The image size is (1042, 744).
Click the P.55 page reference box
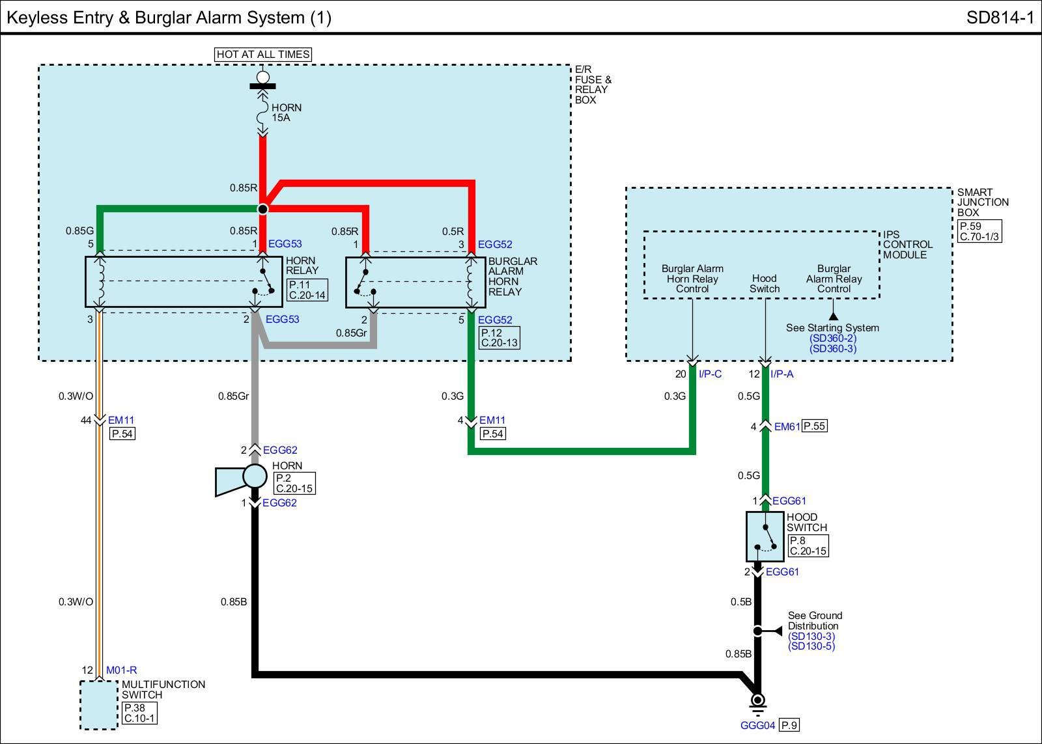(x=815, y=426)
